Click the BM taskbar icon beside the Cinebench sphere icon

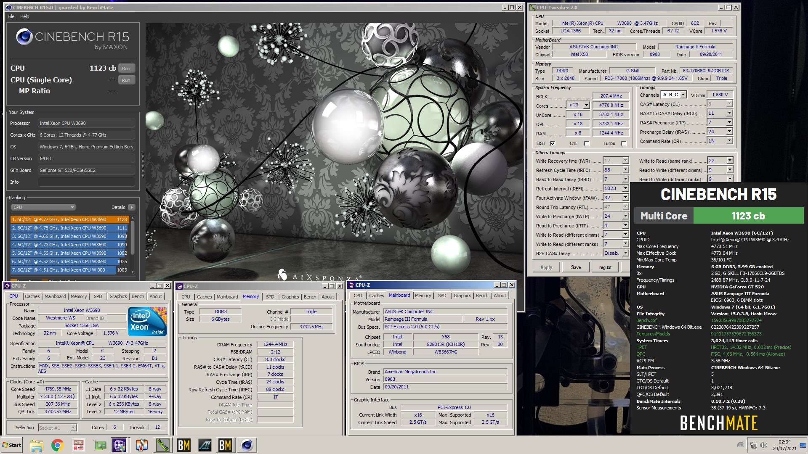tap(225, 445)
